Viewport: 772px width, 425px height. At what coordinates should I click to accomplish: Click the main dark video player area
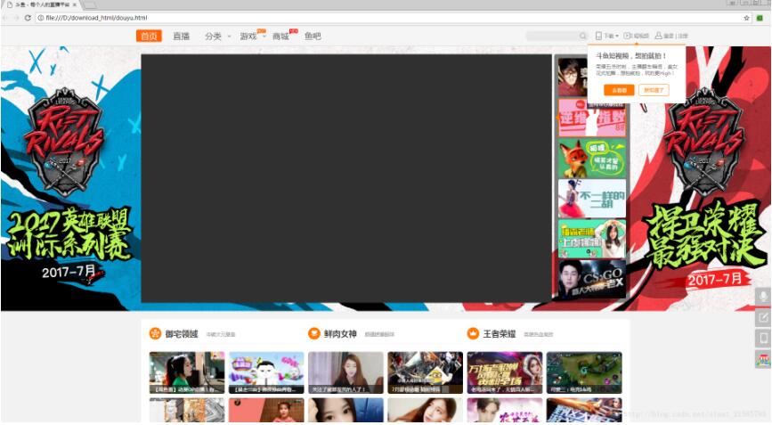pos(346,178)
